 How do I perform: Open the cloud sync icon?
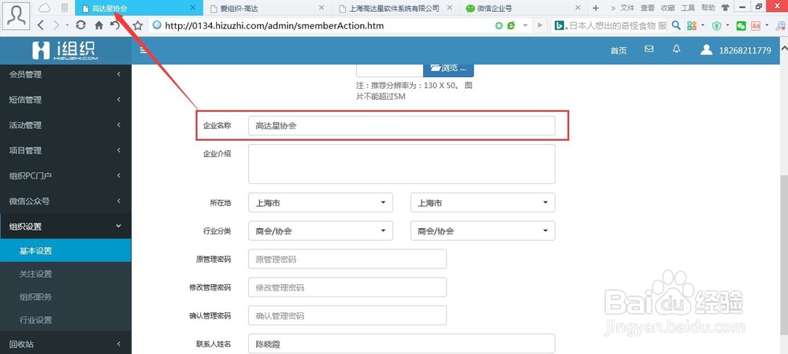(45, 8)
